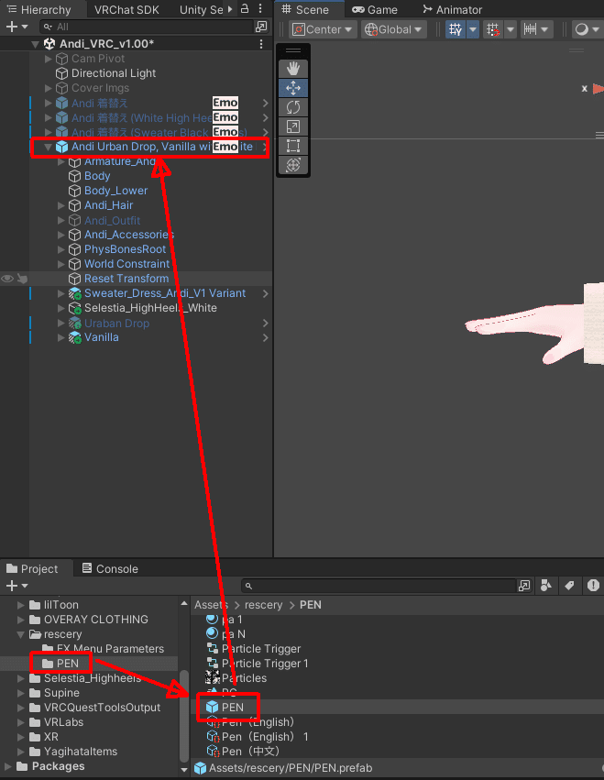Open grid snapping settings dropdown arrow

click(x=511, y=30)
